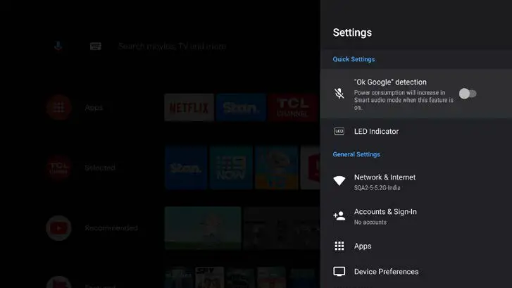
Task: Click the muted microphone icon in Quick Settings
Action: point(339,94)
